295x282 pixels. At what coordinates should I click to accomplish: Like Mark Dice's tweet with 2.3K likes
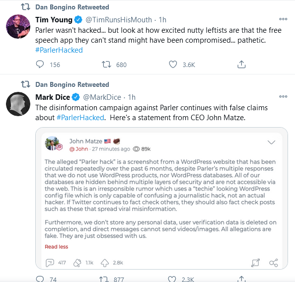tap(172, 279)
